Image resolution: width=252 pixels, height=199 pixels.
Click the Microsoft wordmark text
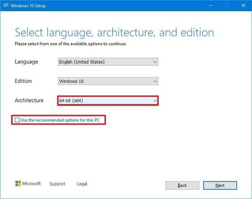(31, 183)
